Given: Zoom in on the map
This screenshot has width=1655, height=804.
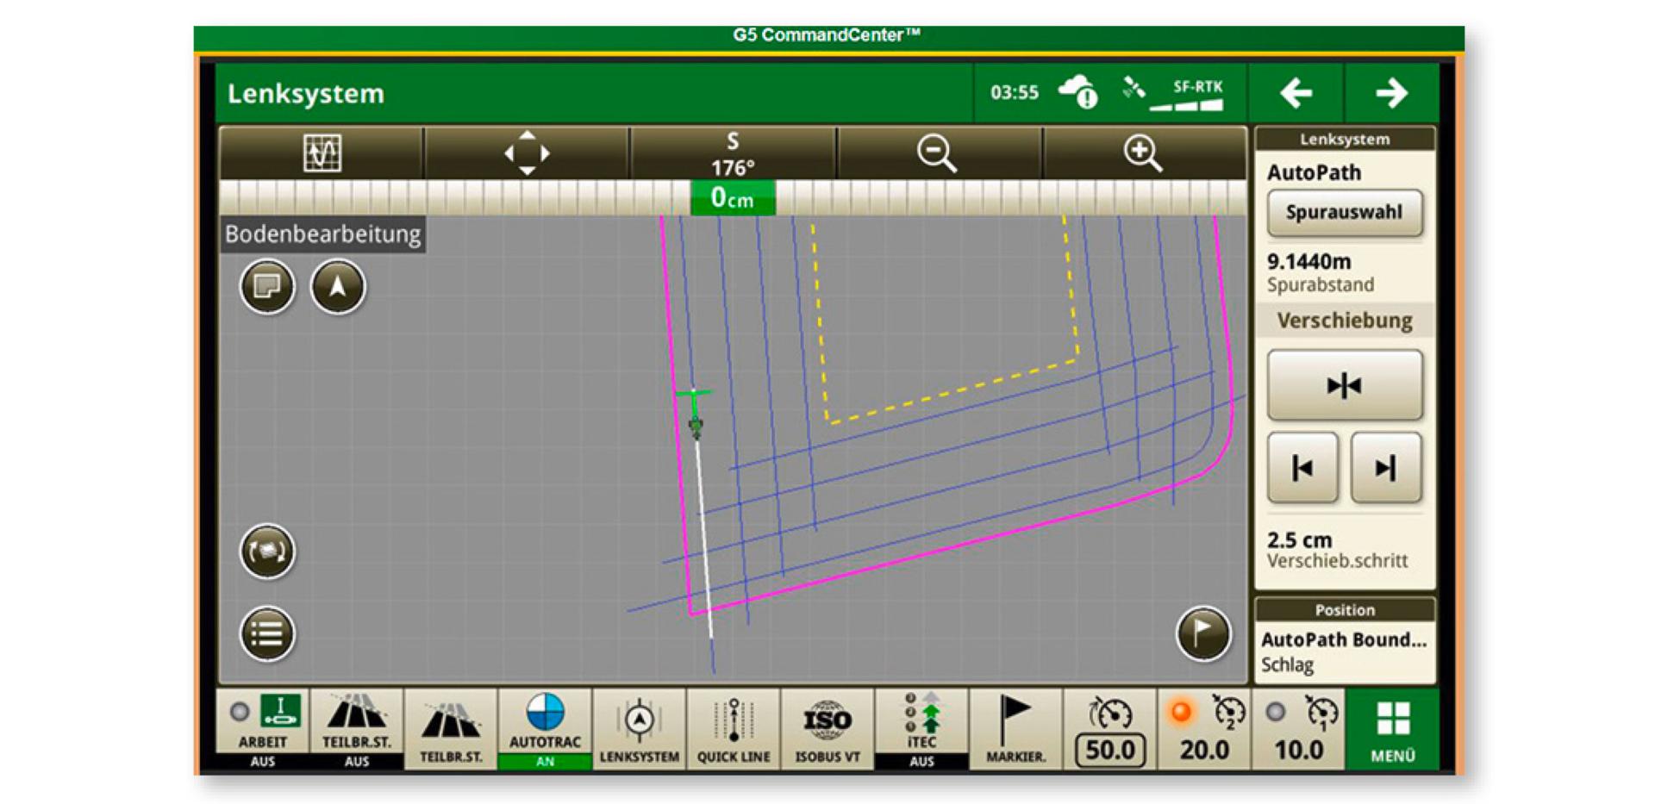Looking at the screenshot, I should tap(1144, 153).
